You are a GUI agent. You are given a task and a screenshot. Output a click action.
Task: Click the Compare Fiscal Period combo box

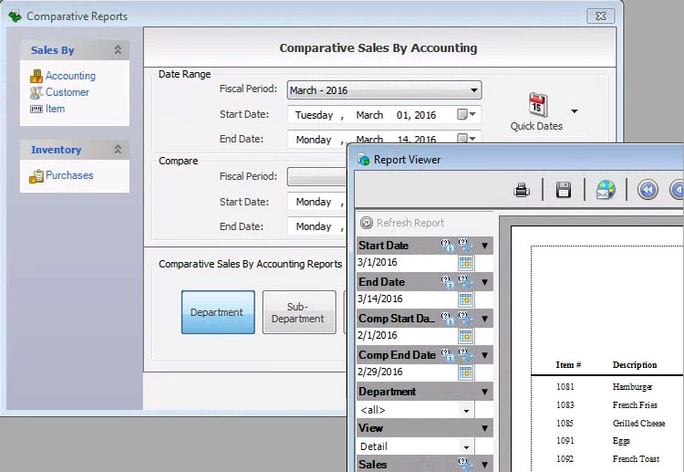point(316,176)
